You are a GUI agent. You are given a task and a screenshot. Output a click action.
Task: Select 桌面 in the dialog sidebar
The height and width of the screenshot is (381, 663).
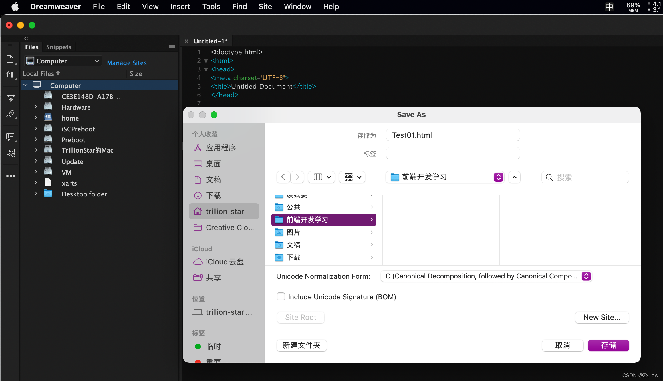pos(213,164)
